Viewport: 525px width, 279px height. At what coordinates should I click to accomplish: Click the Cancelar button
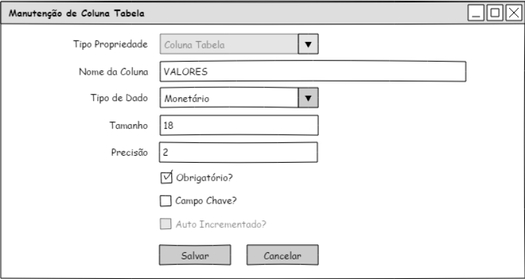[282, 255]
